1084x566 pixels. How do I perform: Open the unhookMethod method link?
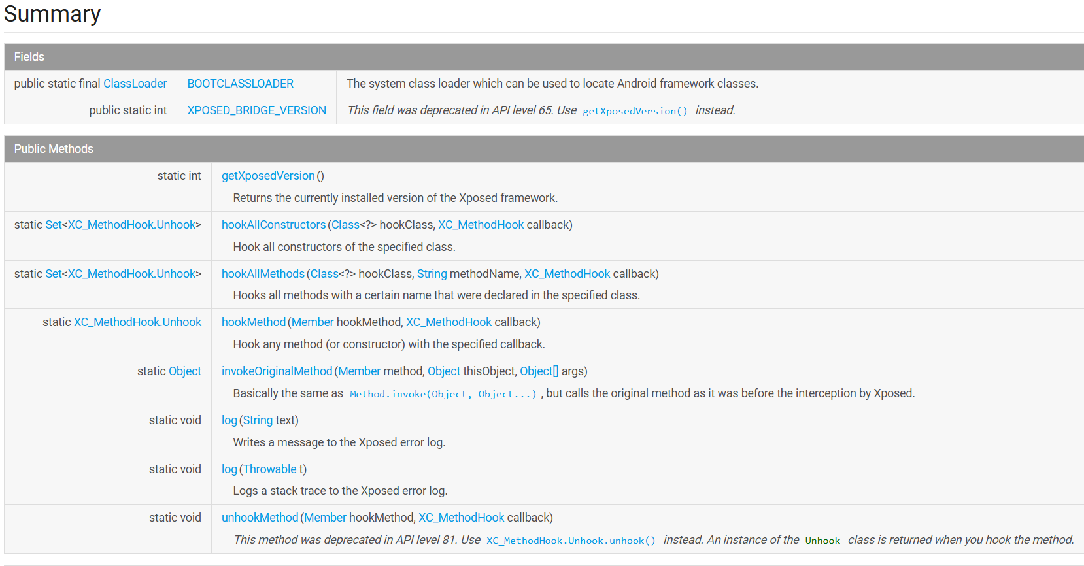point(260,518)
